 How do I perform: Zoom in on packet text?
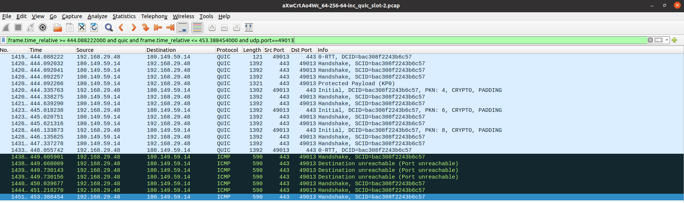(x=212, y=27)
